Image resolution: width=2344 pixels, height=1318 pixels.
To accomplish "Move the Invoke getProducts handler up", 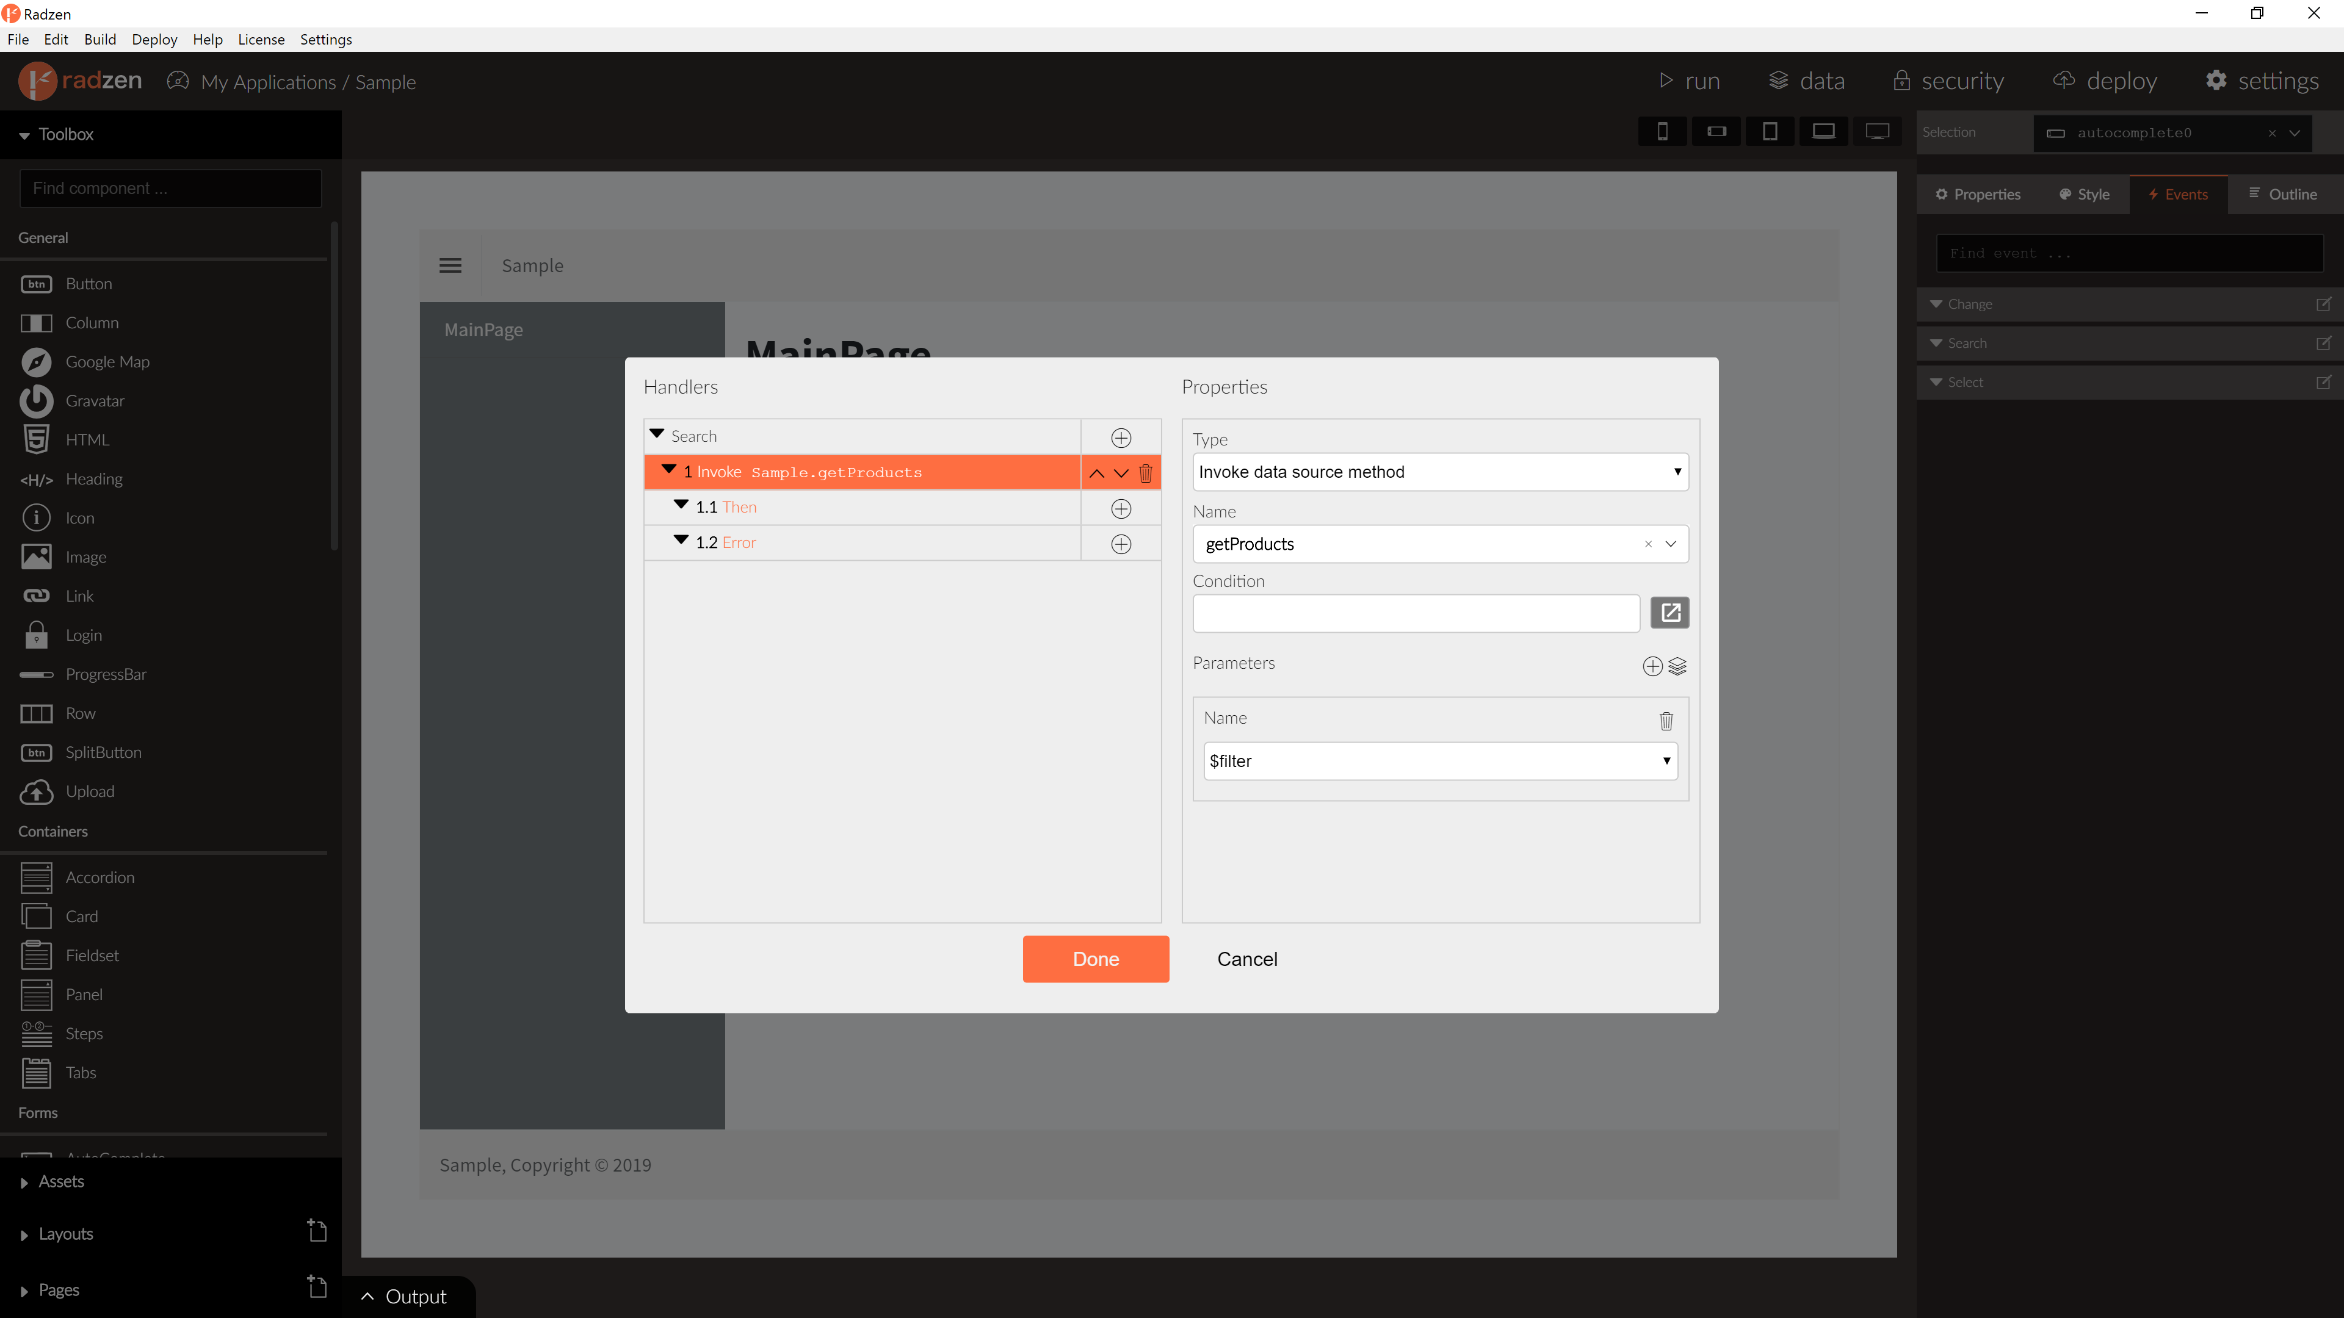I will (x=1096, y=473).
